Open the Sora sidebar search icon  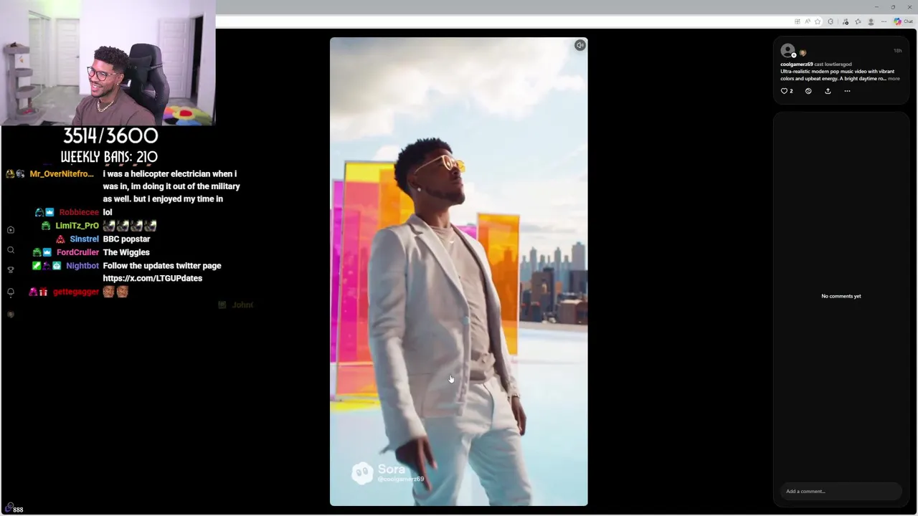(11, 250)
